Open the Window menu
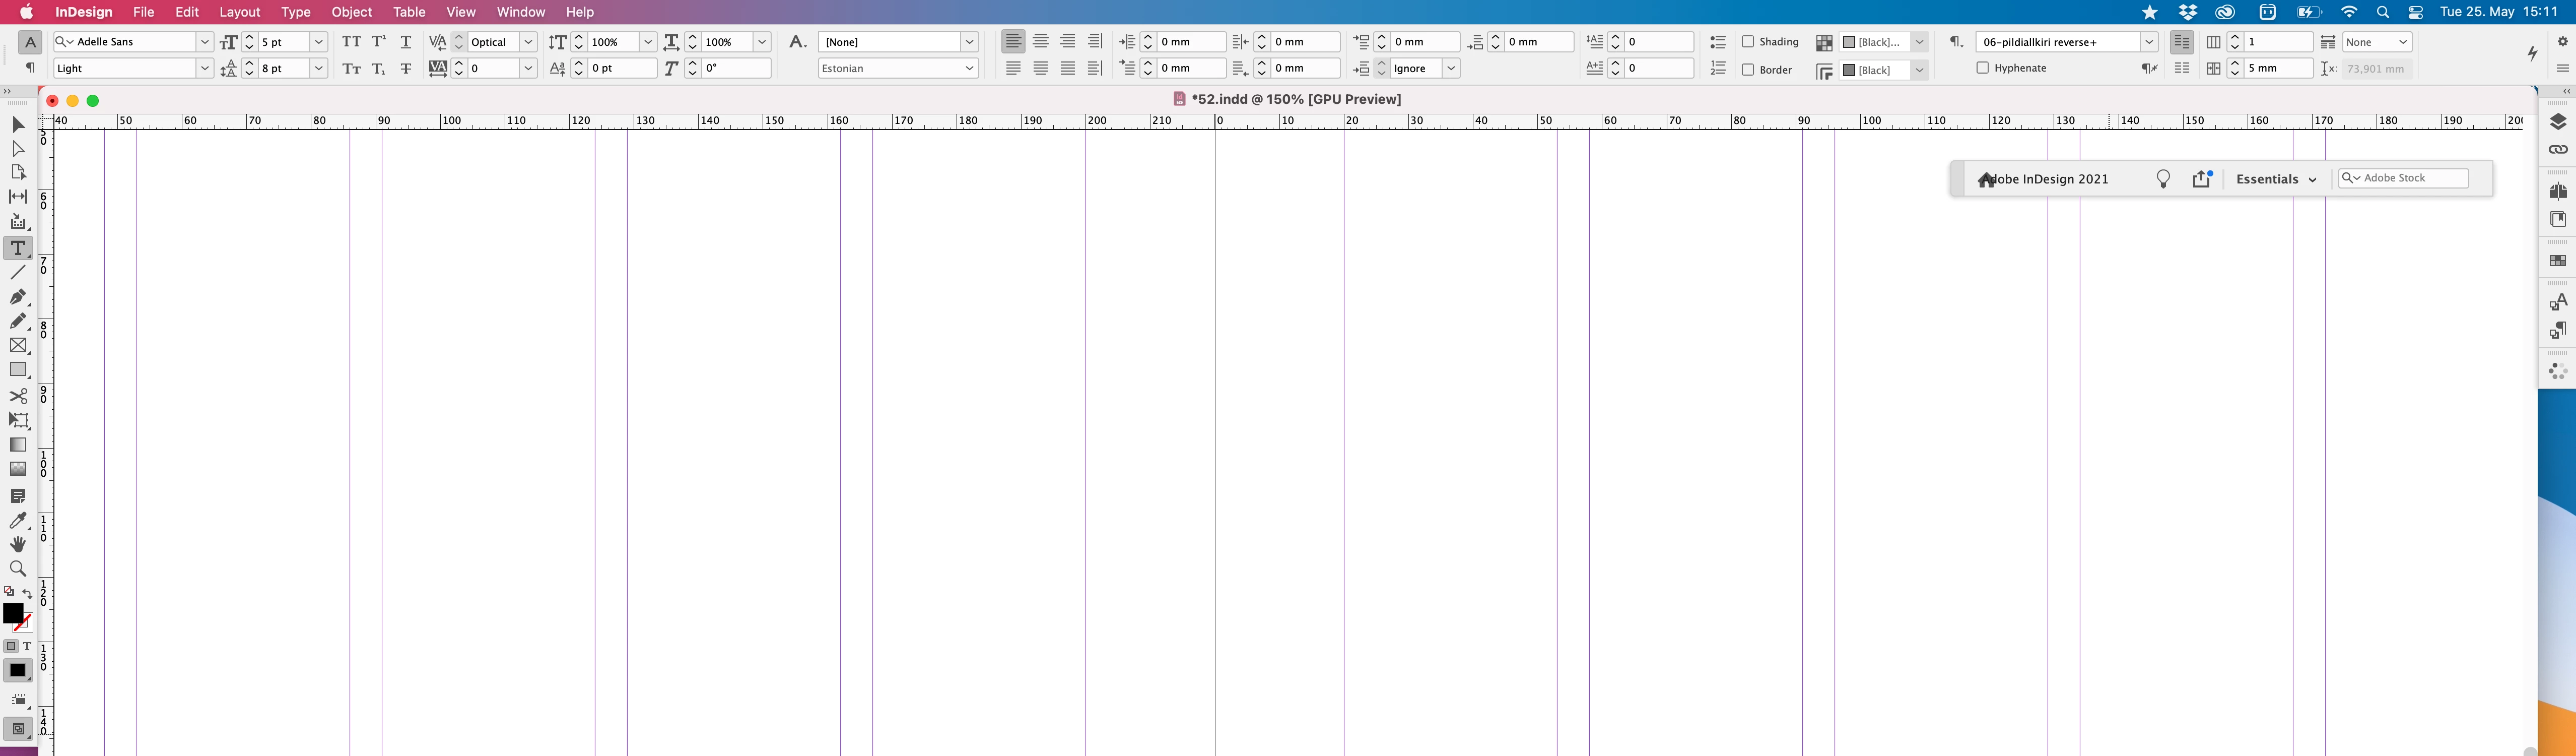Screen dimensions: 2576x756 [520, 12]
